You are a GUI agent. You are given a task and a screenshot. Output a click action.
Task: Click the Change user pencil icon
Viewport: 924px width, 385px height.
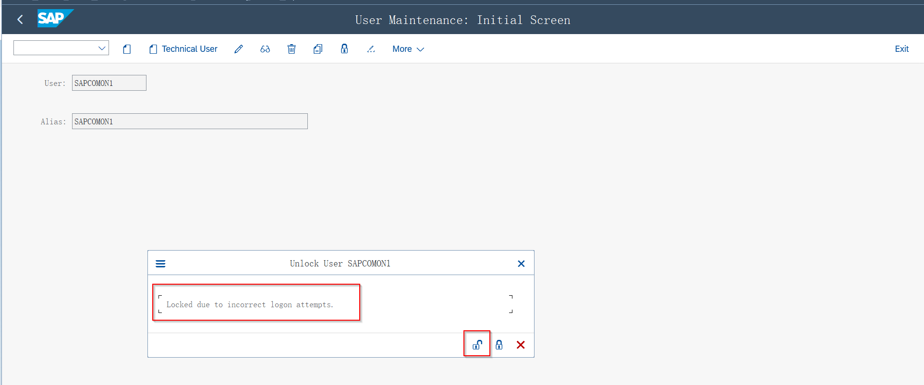(239, 49)
